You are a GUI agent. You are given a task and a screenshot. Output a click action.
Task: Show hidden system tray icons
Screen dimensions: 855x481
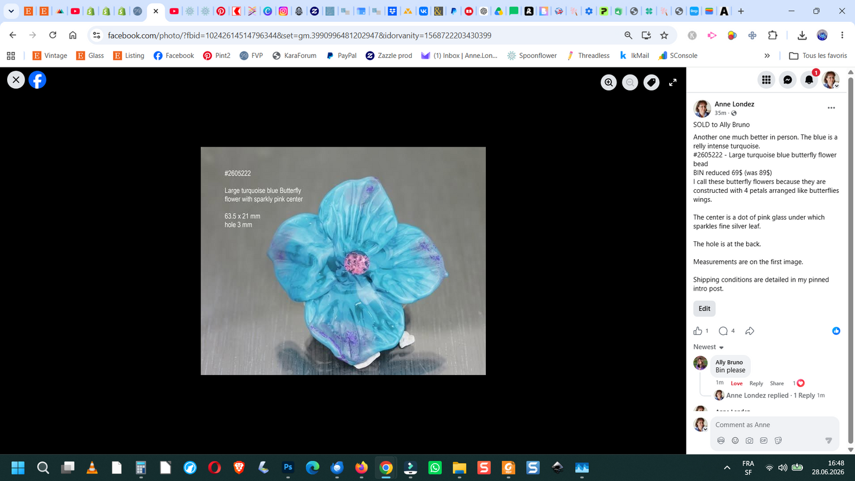click(x=727, y=468)
